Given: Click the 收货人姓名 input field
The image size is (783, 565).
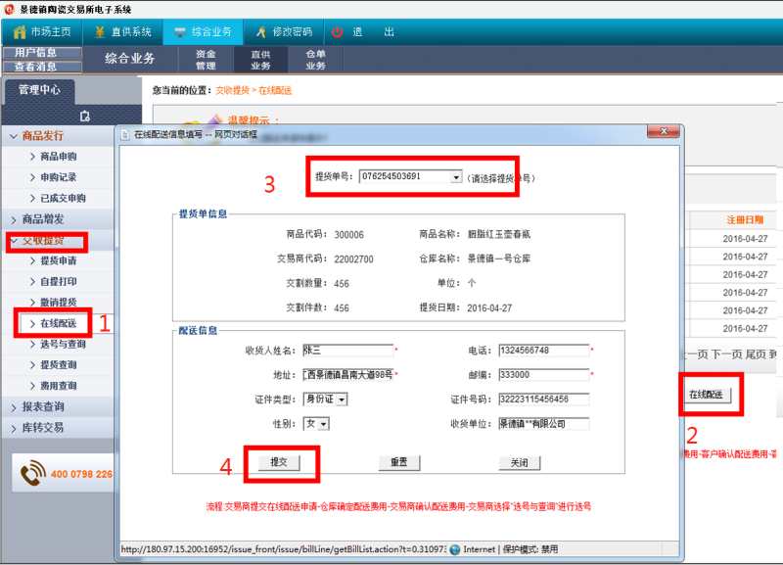Looking at the screenshot, I should coord(346,351).
